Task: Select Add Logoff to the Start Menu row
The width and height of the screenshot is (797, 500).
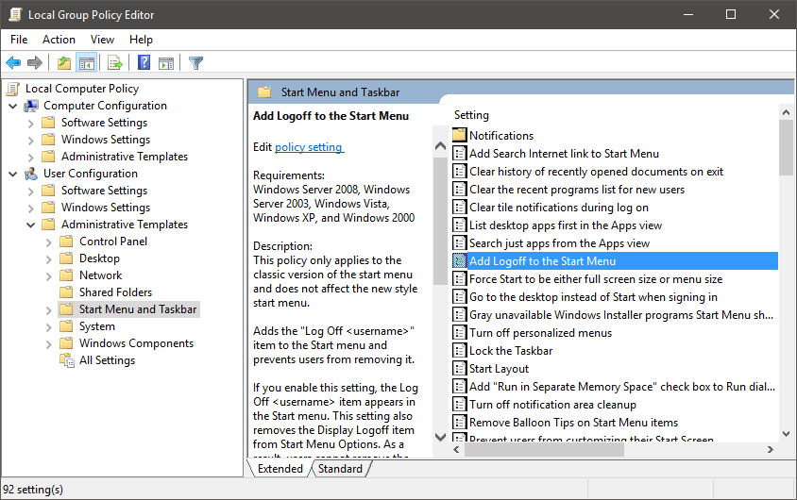Action: [x=615, y=261]
